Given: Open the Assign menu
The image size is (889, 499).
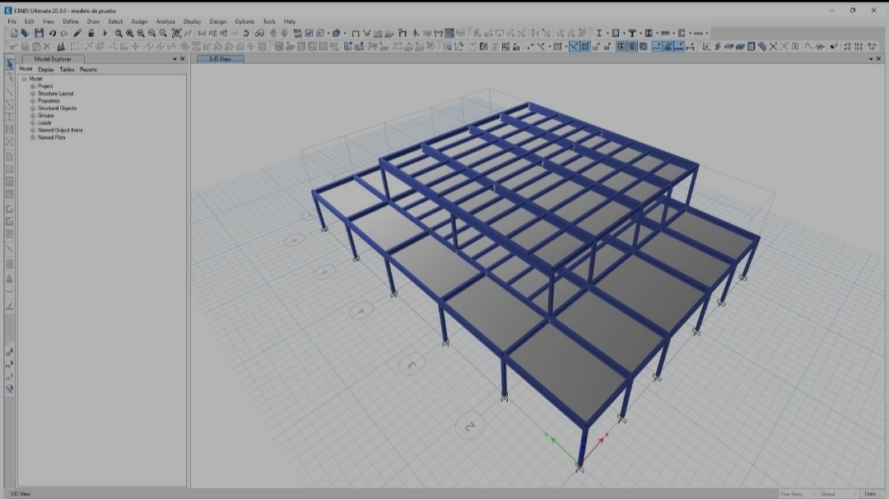Looking at the screenshot, I should click(x=139, y=21).
